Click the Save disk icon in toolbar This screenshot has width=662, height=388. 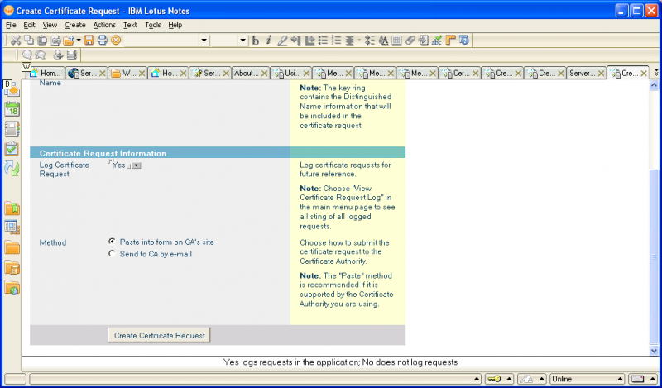tap(89, 40)
